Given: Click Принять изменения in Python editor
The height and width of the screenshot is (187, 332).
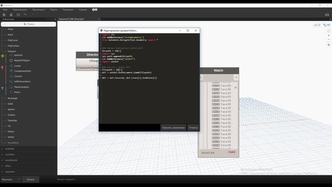Looking at the screenshot, I should (x=173, y=128).
